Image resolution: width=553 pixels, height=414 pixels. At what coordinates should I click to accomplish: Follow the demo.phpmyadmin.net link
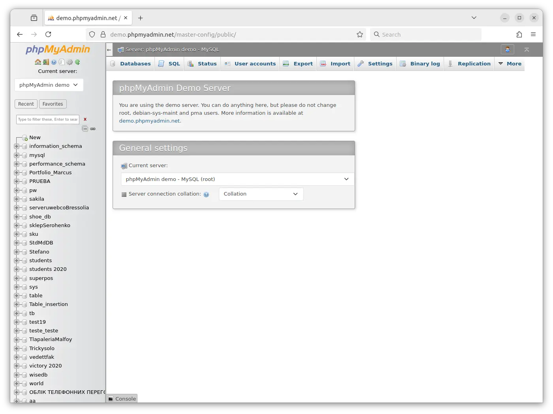149,121
